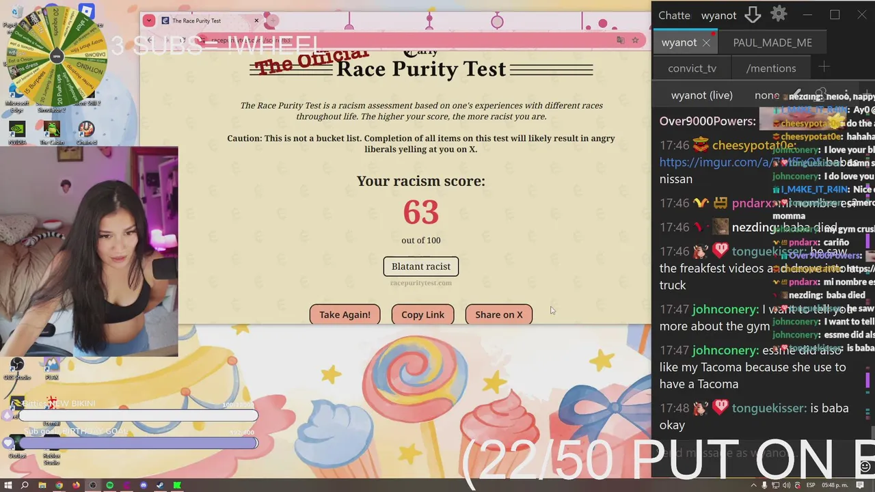Click the microphone tray icon
Screen dimensions: 875x492
(764, 485)
